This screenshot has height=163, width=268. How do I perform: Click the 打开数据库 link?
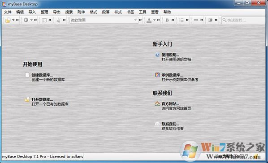pyautogui.click(x=42, y=99)
